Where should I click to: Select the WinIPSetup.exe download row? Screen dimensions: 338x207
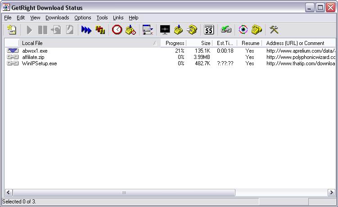click(x=170, y=63)
